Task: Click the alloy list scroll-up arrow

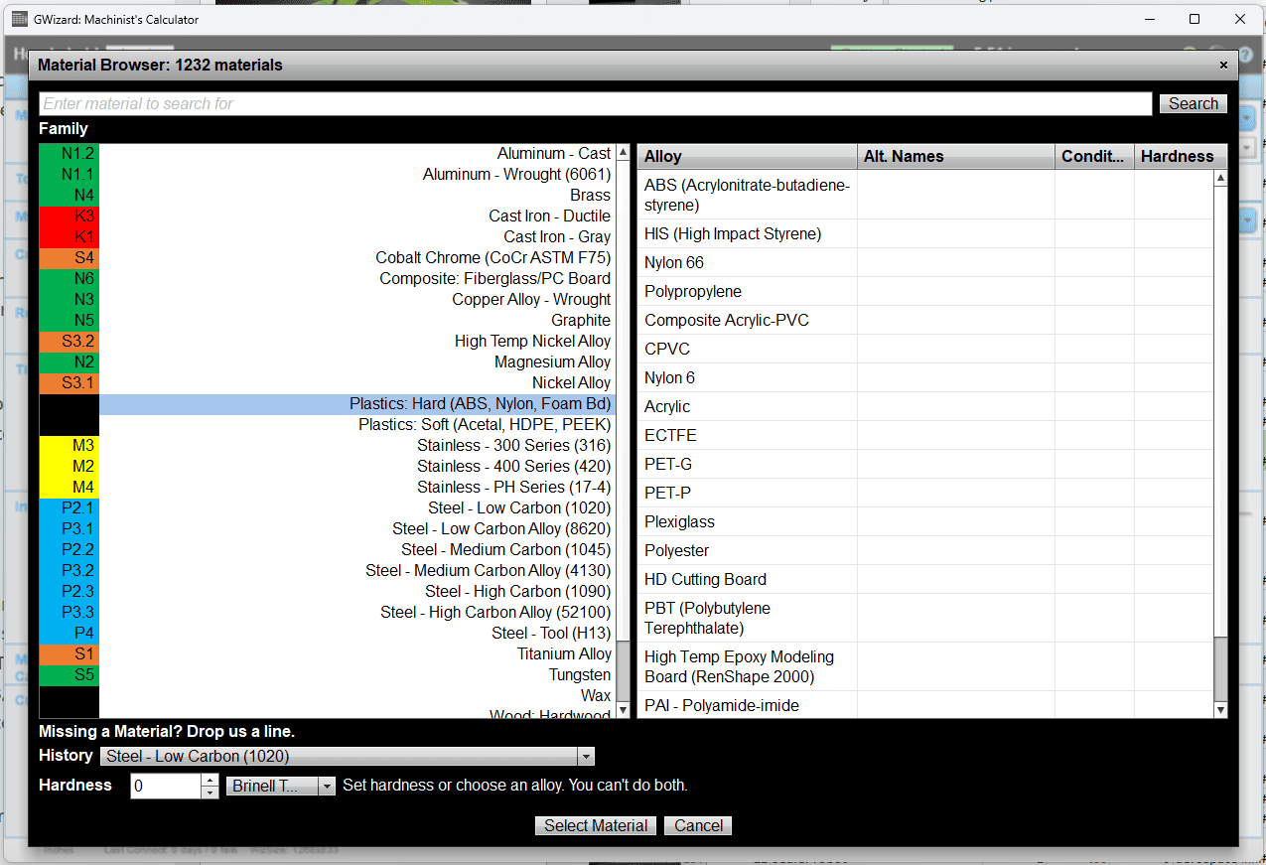Action: [1221, 178]
